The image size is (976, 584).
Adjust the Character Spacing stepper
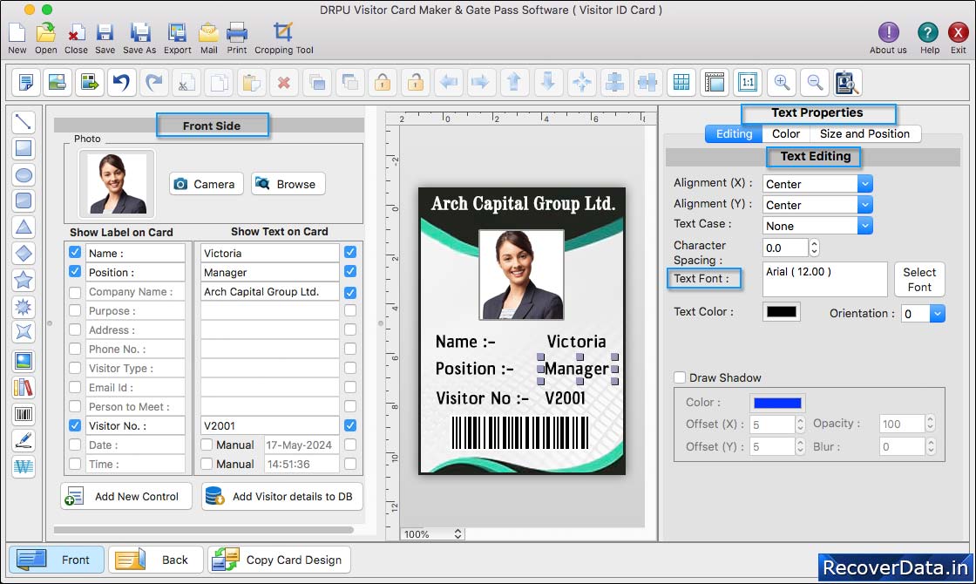(814, 248)
